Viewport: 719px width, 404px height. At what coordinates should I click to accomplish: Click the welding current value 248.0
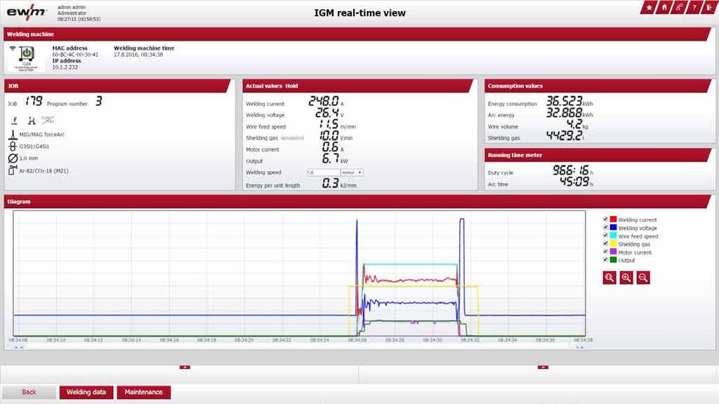pyautogui.click(x=324, y=101)
